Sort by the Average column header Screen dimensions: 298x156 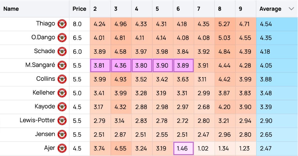pyautogui.click(x=270, y=9)
